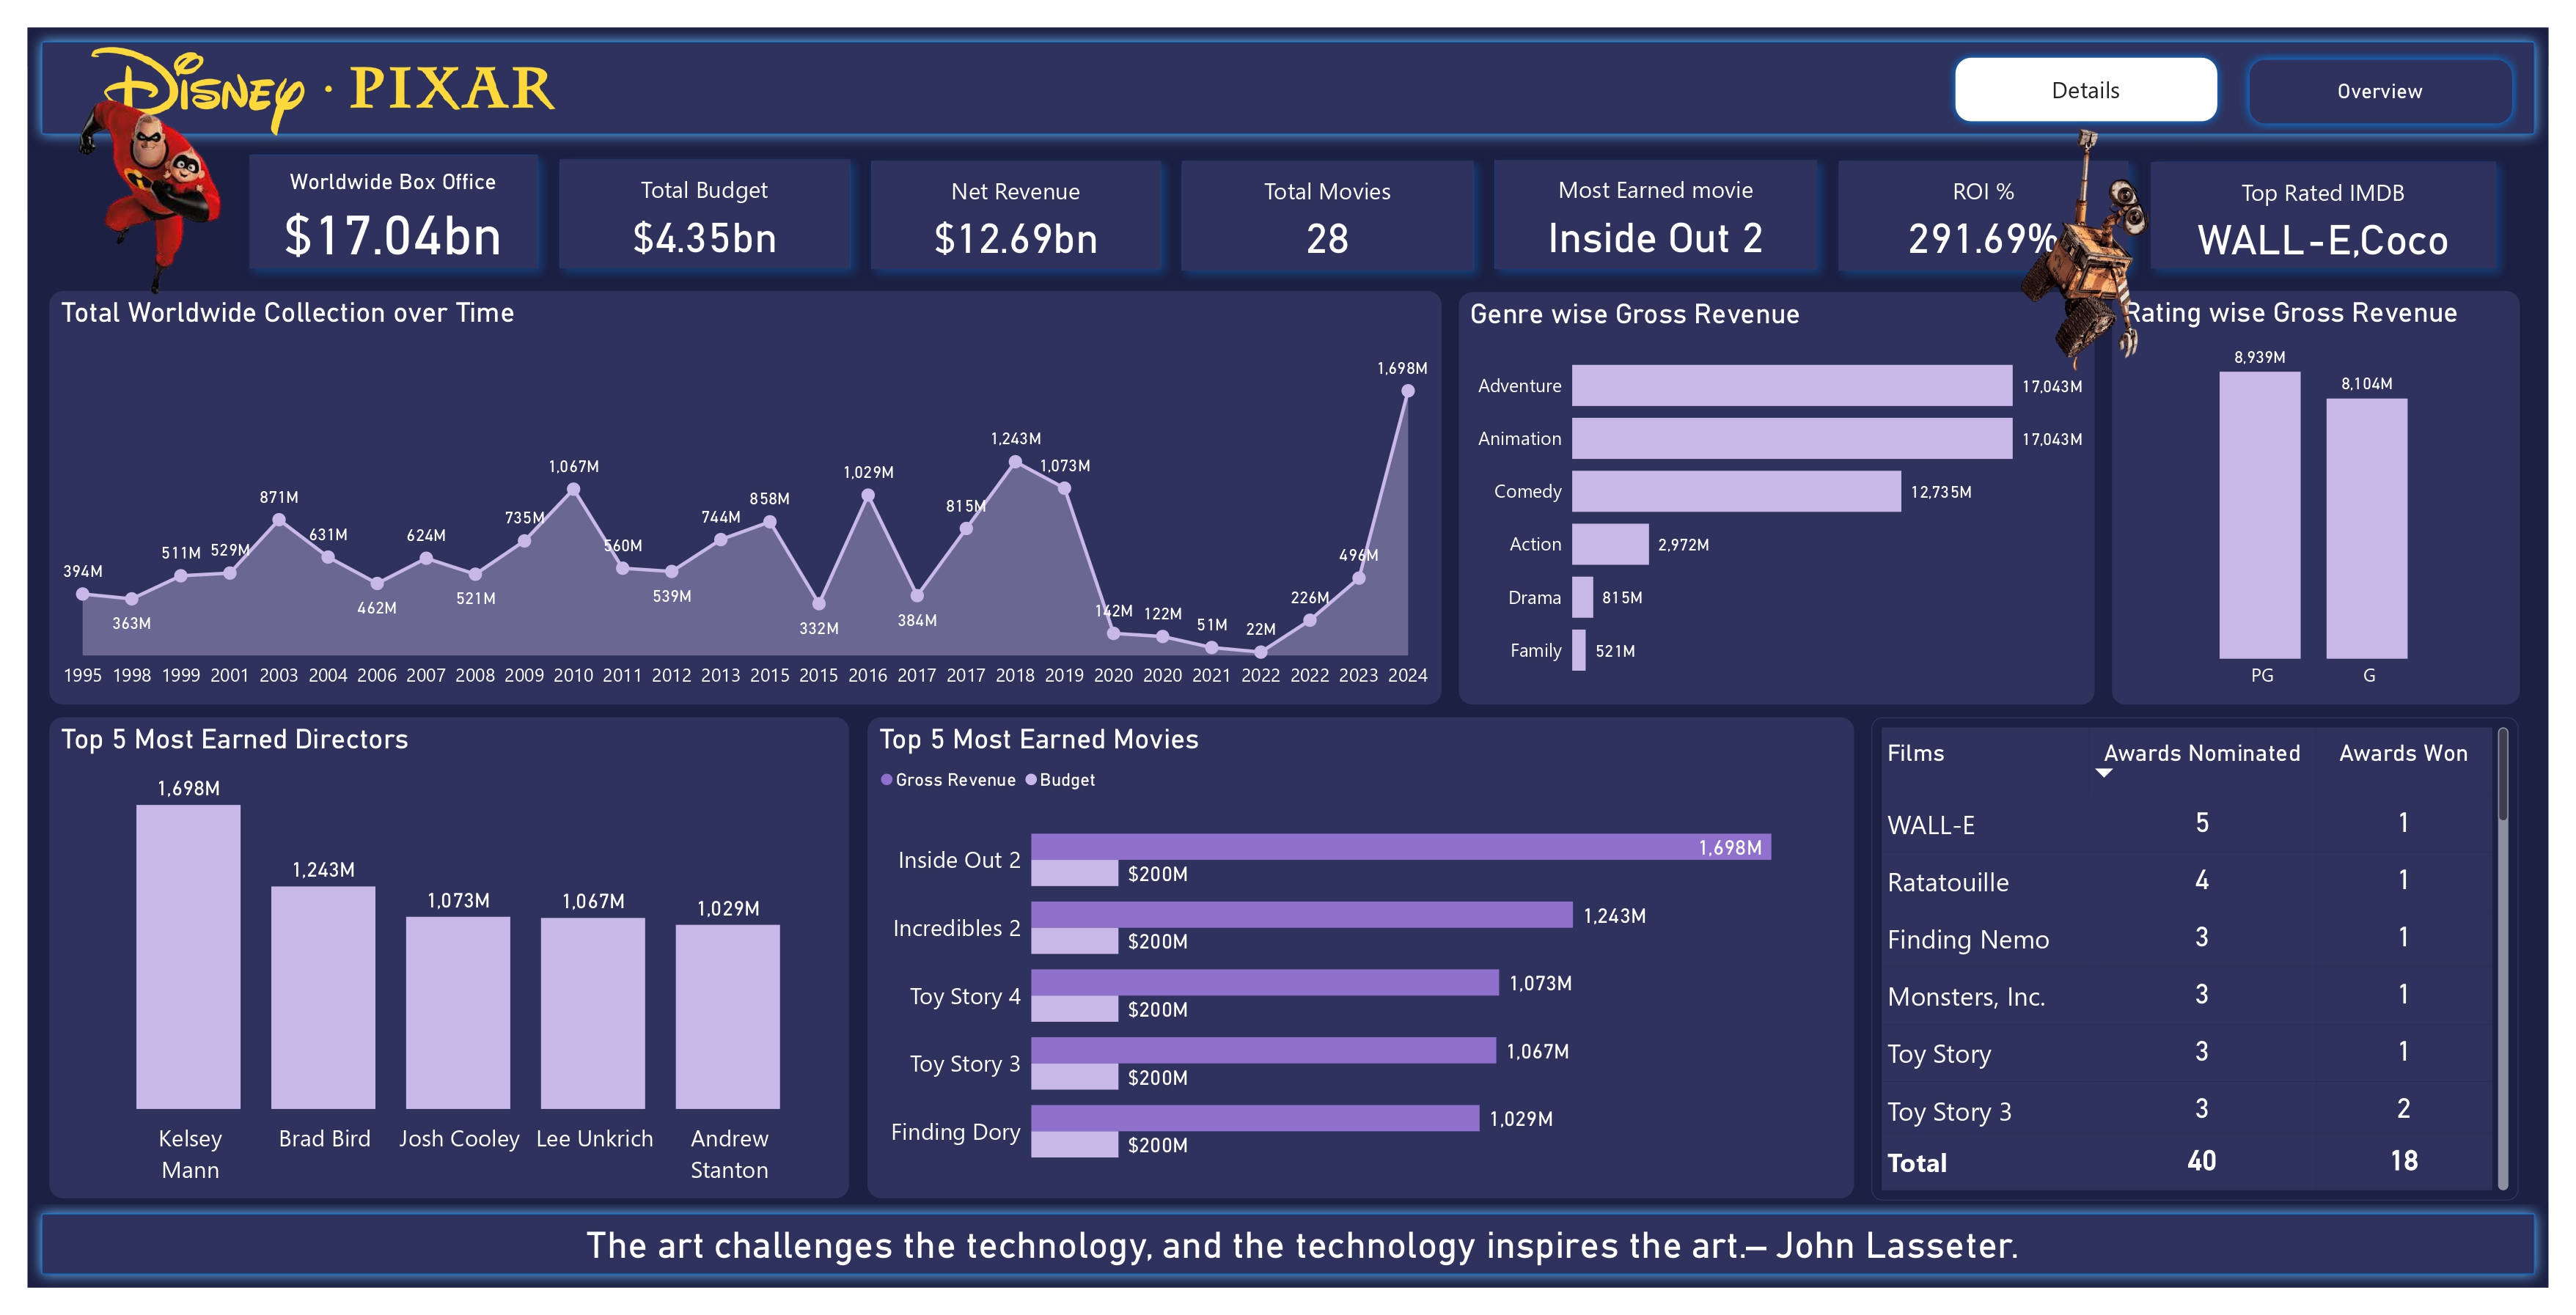This screenshot has height=1315, width=2576.
Task: Select Inside Out 2 $200M budget bar
Action: click(x=1075, y=873)
